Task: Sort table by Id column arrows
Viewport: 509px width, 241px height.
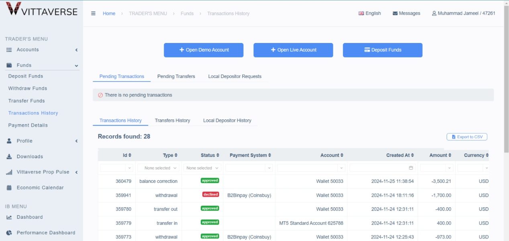Action: pyautogui.click(x=130, y=155)
